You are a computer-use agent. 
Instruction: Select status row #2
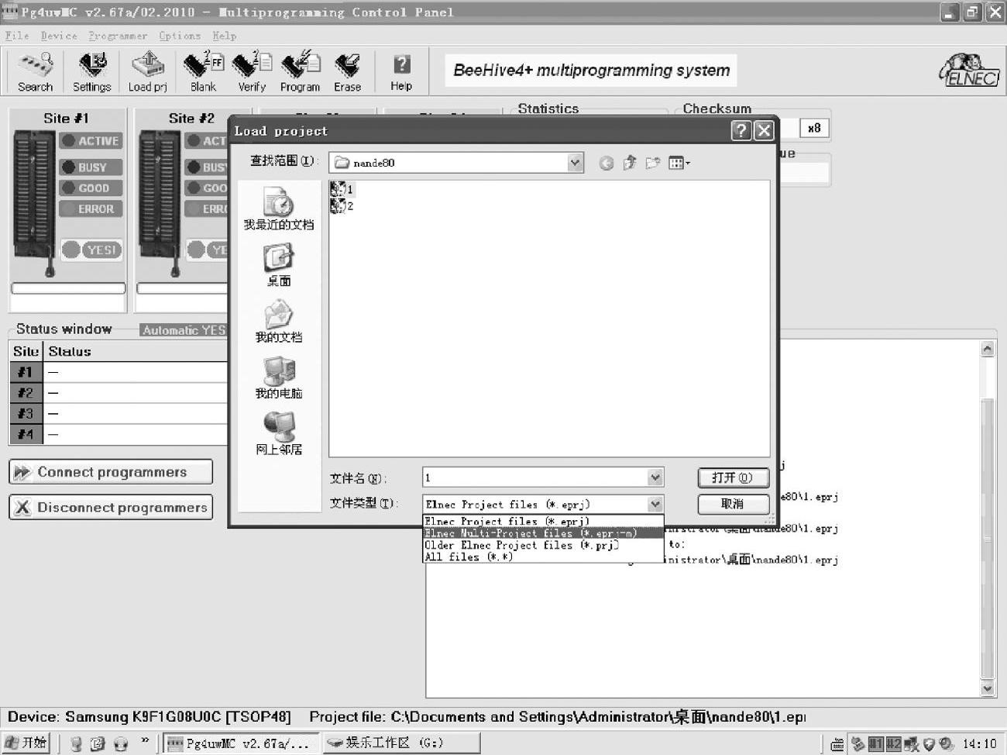[119, 393]
